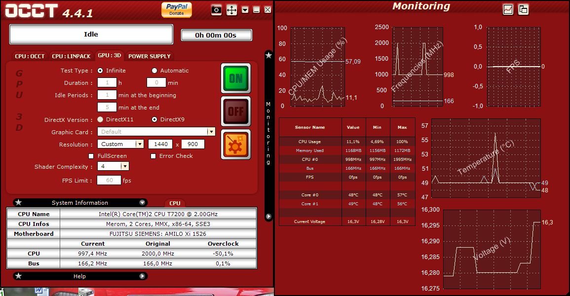Click the Duration minutes field
The width and height of the screenshot is (570, 296).
[156, 83]
